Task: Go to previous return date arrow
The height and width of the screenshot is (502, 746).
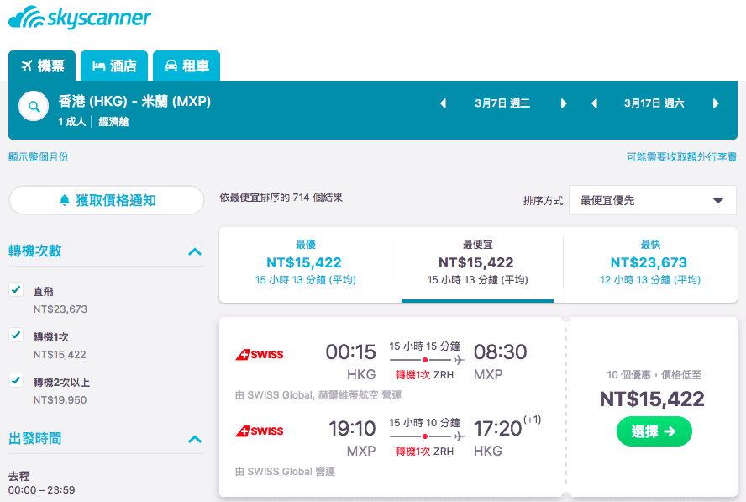Action: pyautogui.click(x=594, y=103)
